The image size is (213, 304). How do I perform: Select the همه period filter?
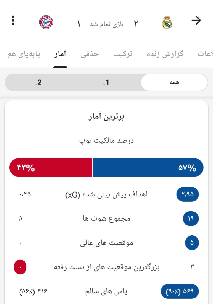[174, 82]
